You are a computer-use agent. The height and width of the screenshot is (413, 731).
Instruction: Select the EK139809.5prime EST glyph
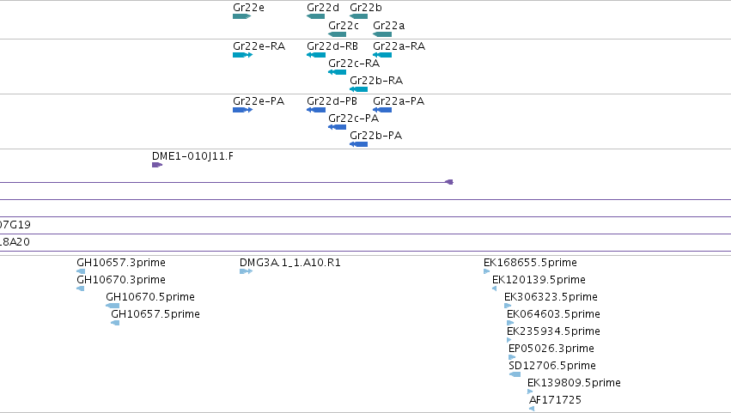click(530, 392)
